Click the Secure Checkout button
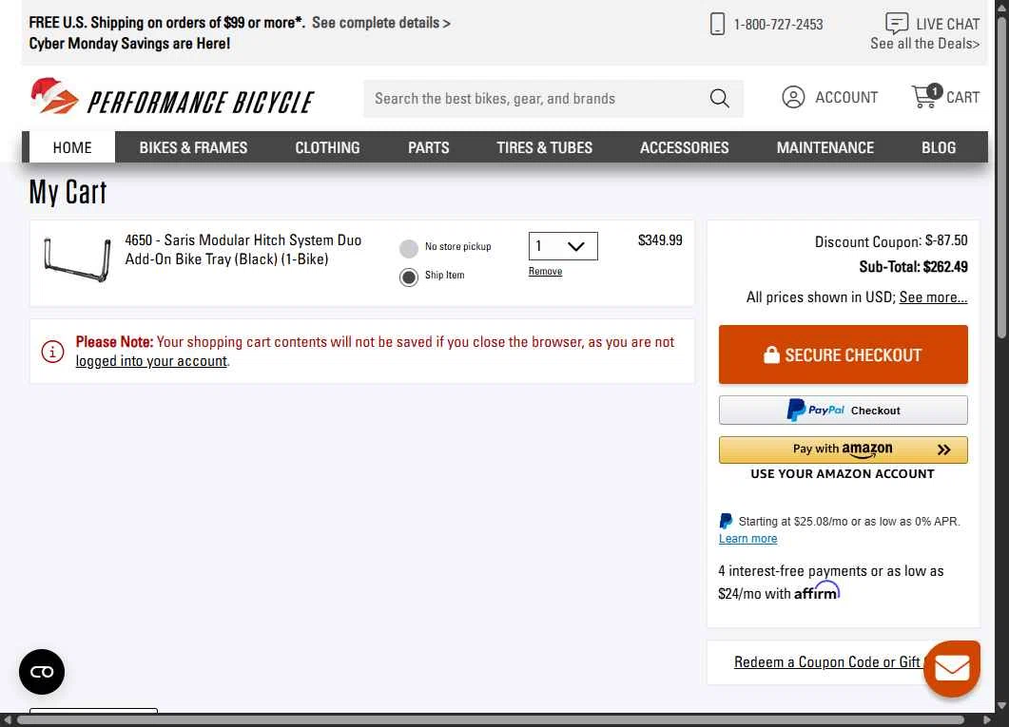This screenshot has width=1009, height=727. click(843, 354)
